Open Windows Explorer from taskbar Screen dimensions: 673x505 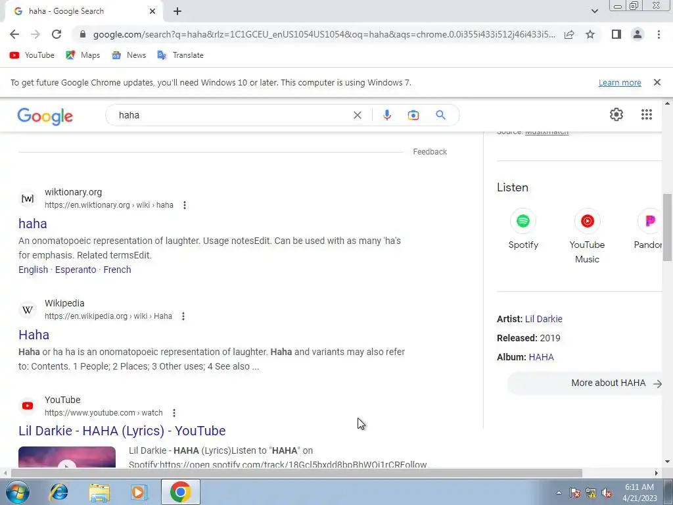click(99, 492)
